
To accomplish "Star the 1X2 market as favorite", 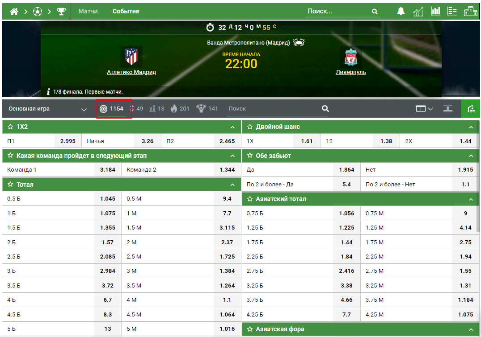I will [10, 127].
